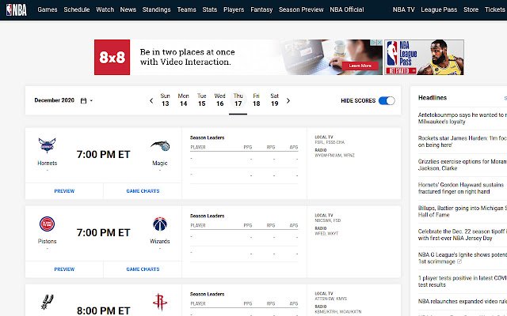
Task: Click the Magic team logo
Action: [x=160, y=145]
